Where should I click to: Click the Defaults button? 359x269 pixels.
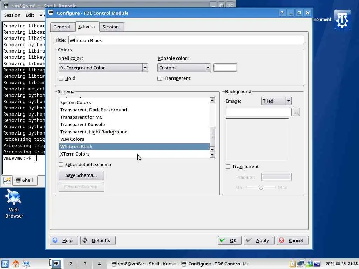98,240
